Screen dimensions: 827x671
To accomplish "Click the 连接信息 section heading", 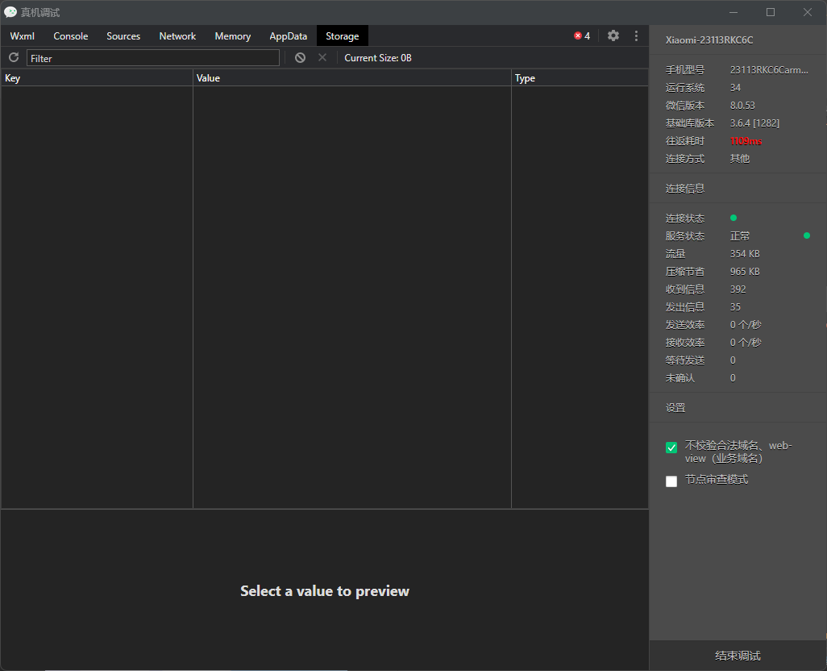I will 684,189.
